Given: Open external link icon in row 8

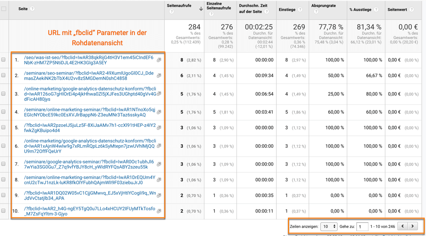Looking at the screenshot, I should (159, 180).
